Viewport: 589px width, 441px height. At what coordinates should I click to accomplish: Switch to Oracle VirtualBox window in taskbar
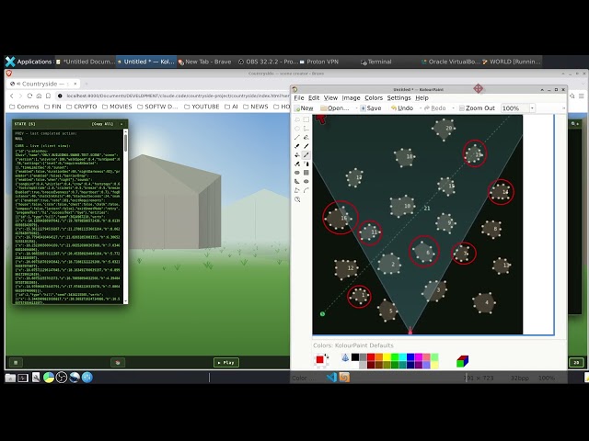pos(450,62)
